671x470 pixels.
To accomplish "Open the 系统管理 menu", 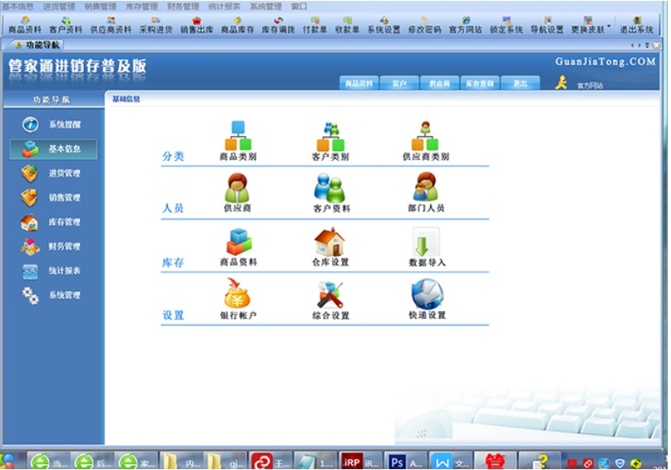I will 265,7.
